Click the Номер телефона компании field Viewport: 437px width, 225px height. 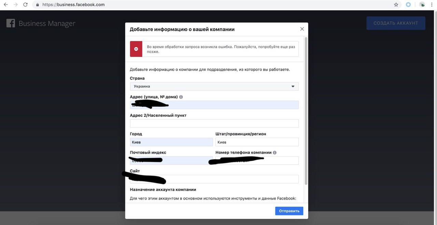point(257,160)
